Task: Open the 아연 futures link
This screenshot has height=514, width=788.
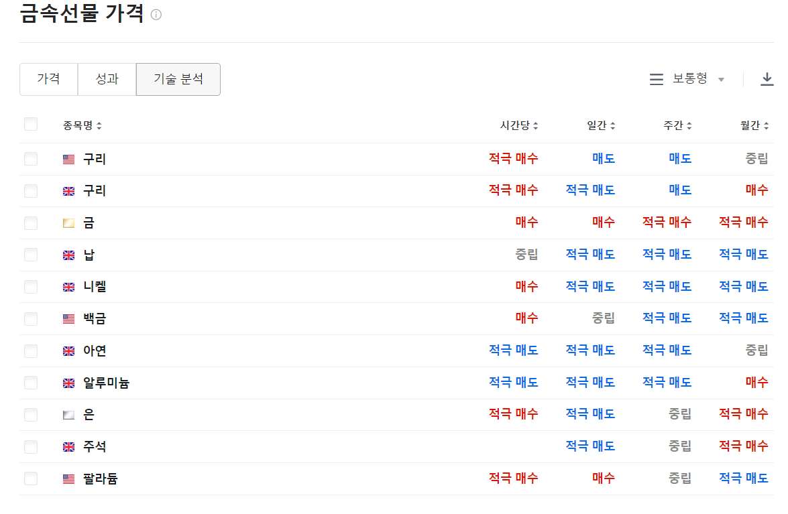Action: point(95,351)
